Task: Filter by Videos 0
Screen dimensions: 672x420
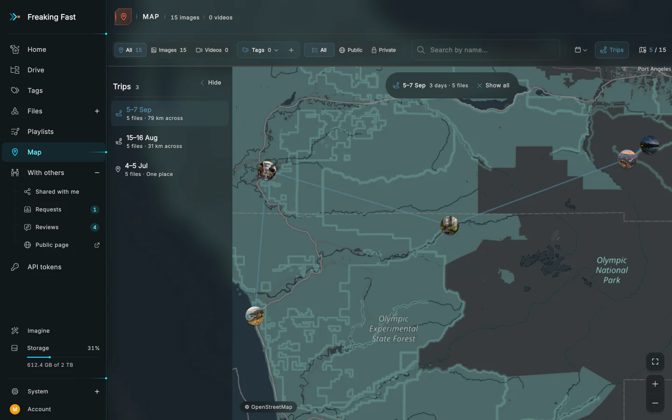Action: tap(212, 50)
